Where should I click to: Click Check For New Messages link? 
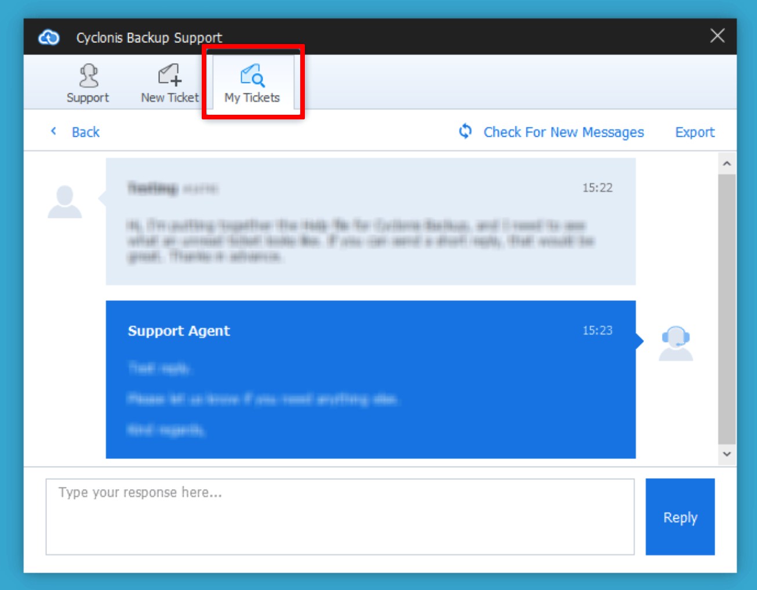(x=563, y=132)
